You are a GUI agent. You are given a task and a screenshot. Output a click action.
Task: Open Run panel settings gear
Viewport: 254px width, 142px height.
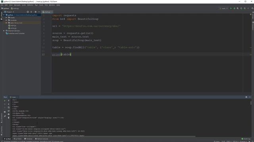coord(246,97)
